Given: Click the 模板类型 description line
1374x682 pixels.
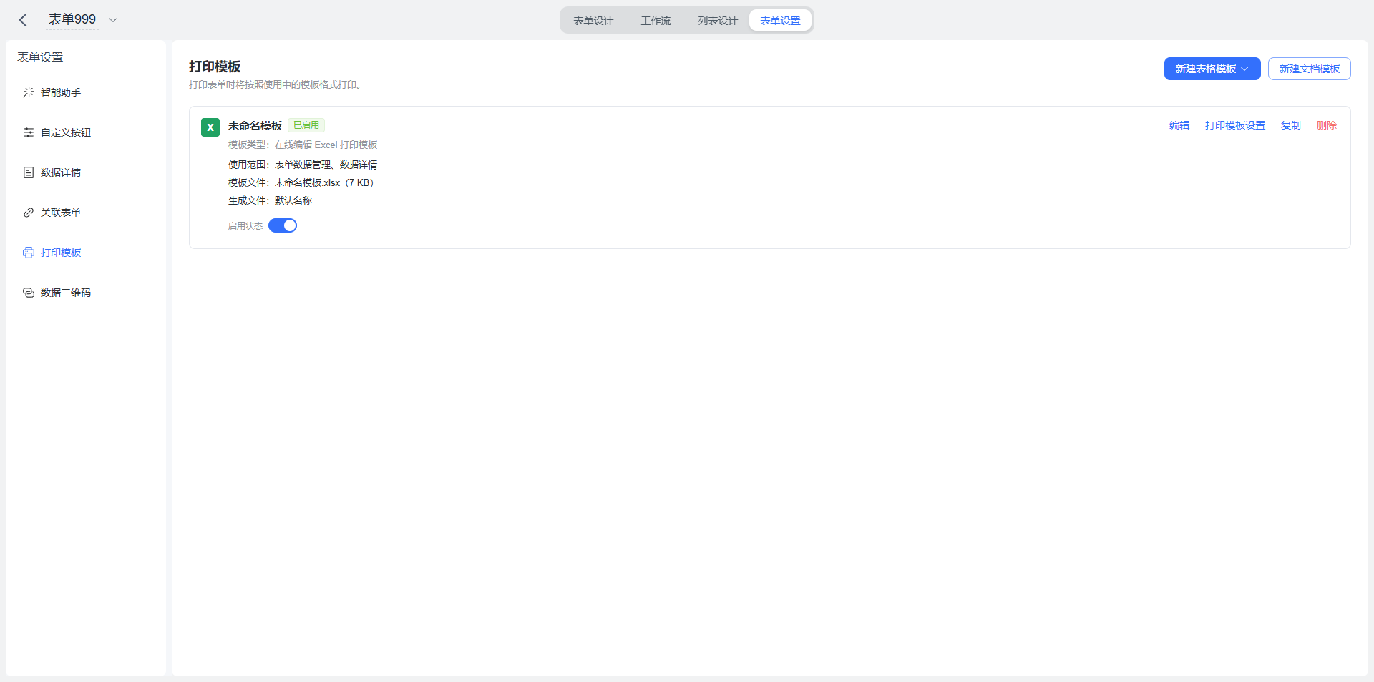Looking at the screenshot, I should (303, 145).
